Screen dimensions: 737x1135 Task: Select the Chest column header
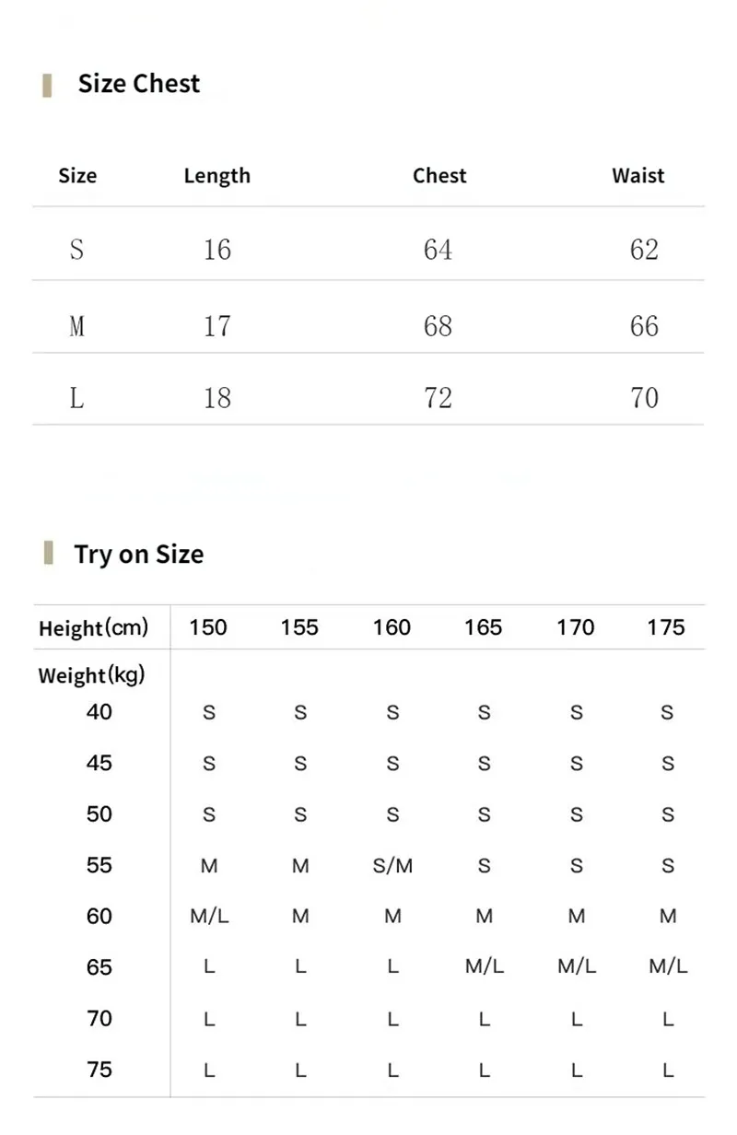439,176
